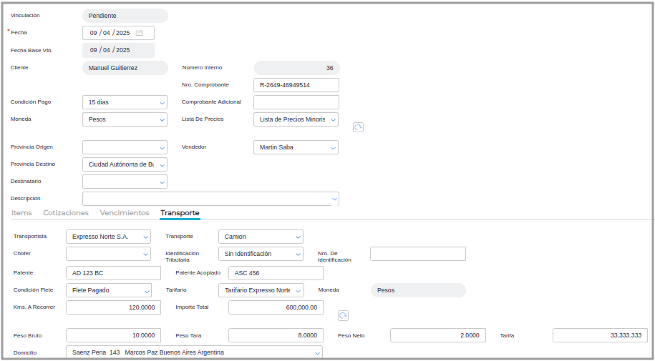Click the Peso Bruto input field
This screenshot has height=361, width=655.
click(113, 335)
